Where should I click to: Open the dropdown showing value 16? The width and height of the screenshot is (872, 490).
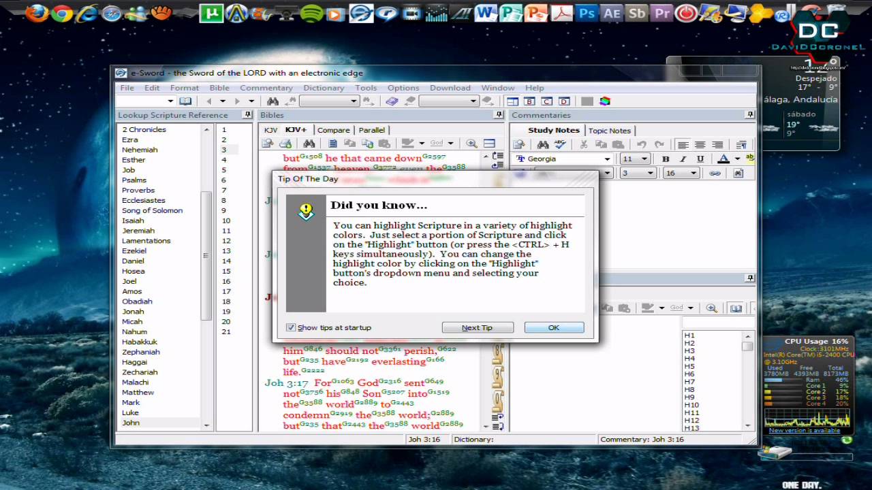[x=694, y=174]
